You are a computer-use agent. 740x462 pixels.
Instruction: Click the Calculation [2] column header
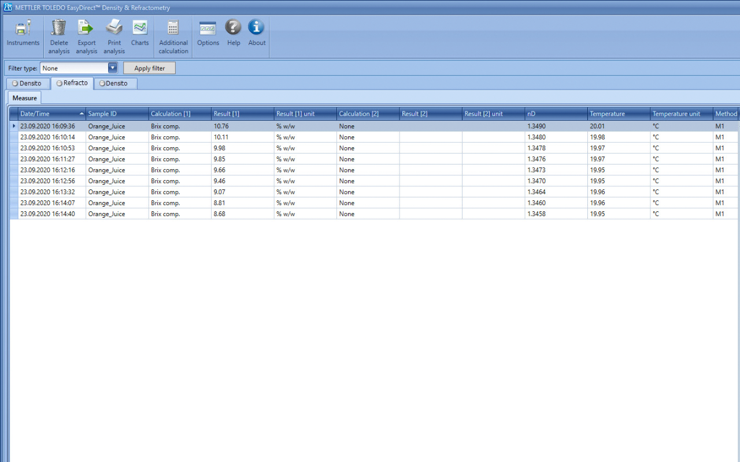pos(368,114)
